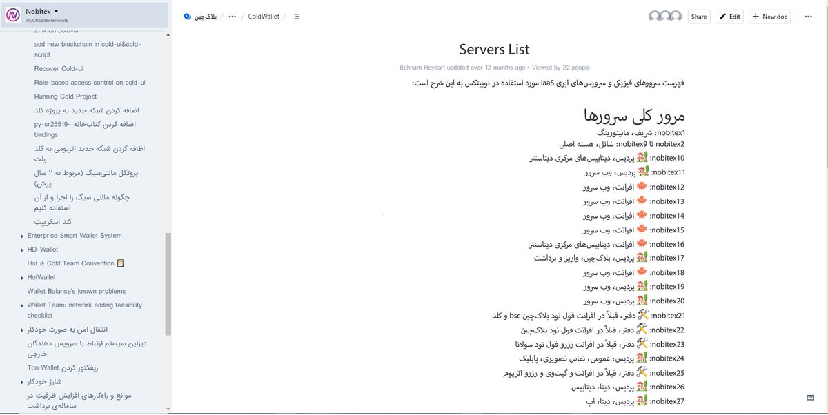This screenshot has width=828, height=415.
Task: Open the Nobitex workspace dropdown menu
Action: [x=43, y=12]
